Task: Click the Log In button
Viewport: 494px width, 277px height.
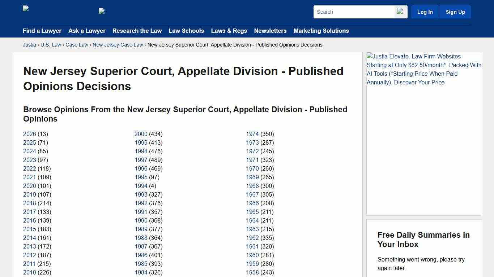Action: tap(425, 12)
